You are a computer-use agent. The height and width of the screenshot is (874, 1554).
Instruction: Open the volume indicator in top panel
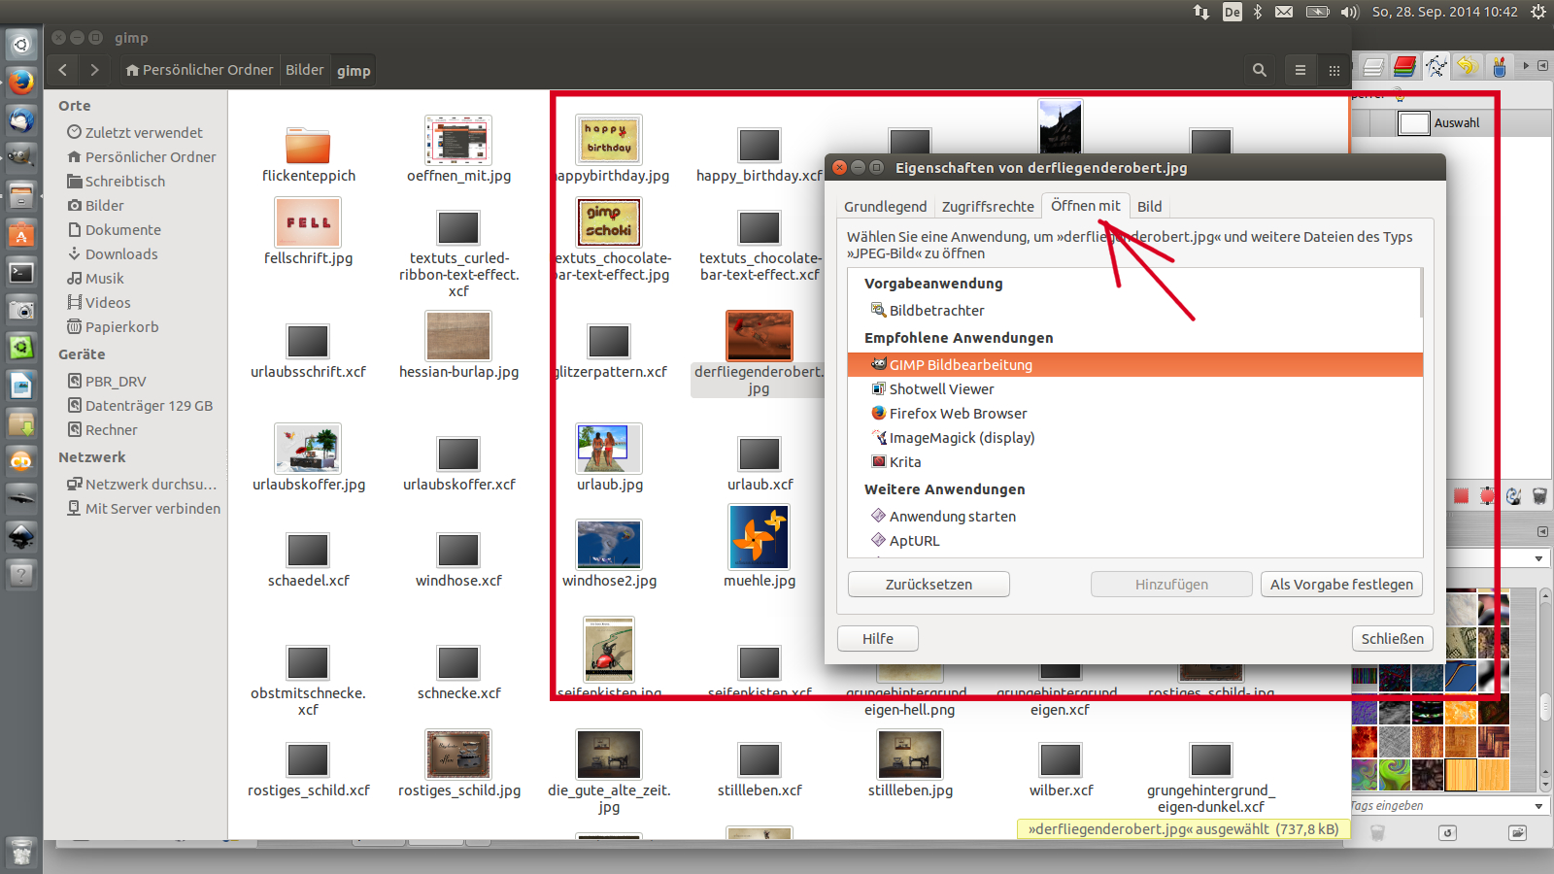[x=1350, y=12]
